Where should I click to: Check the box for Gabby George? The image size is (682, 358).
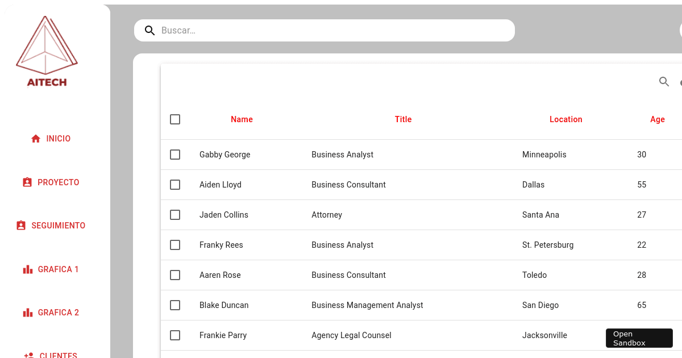coord(175,155)
